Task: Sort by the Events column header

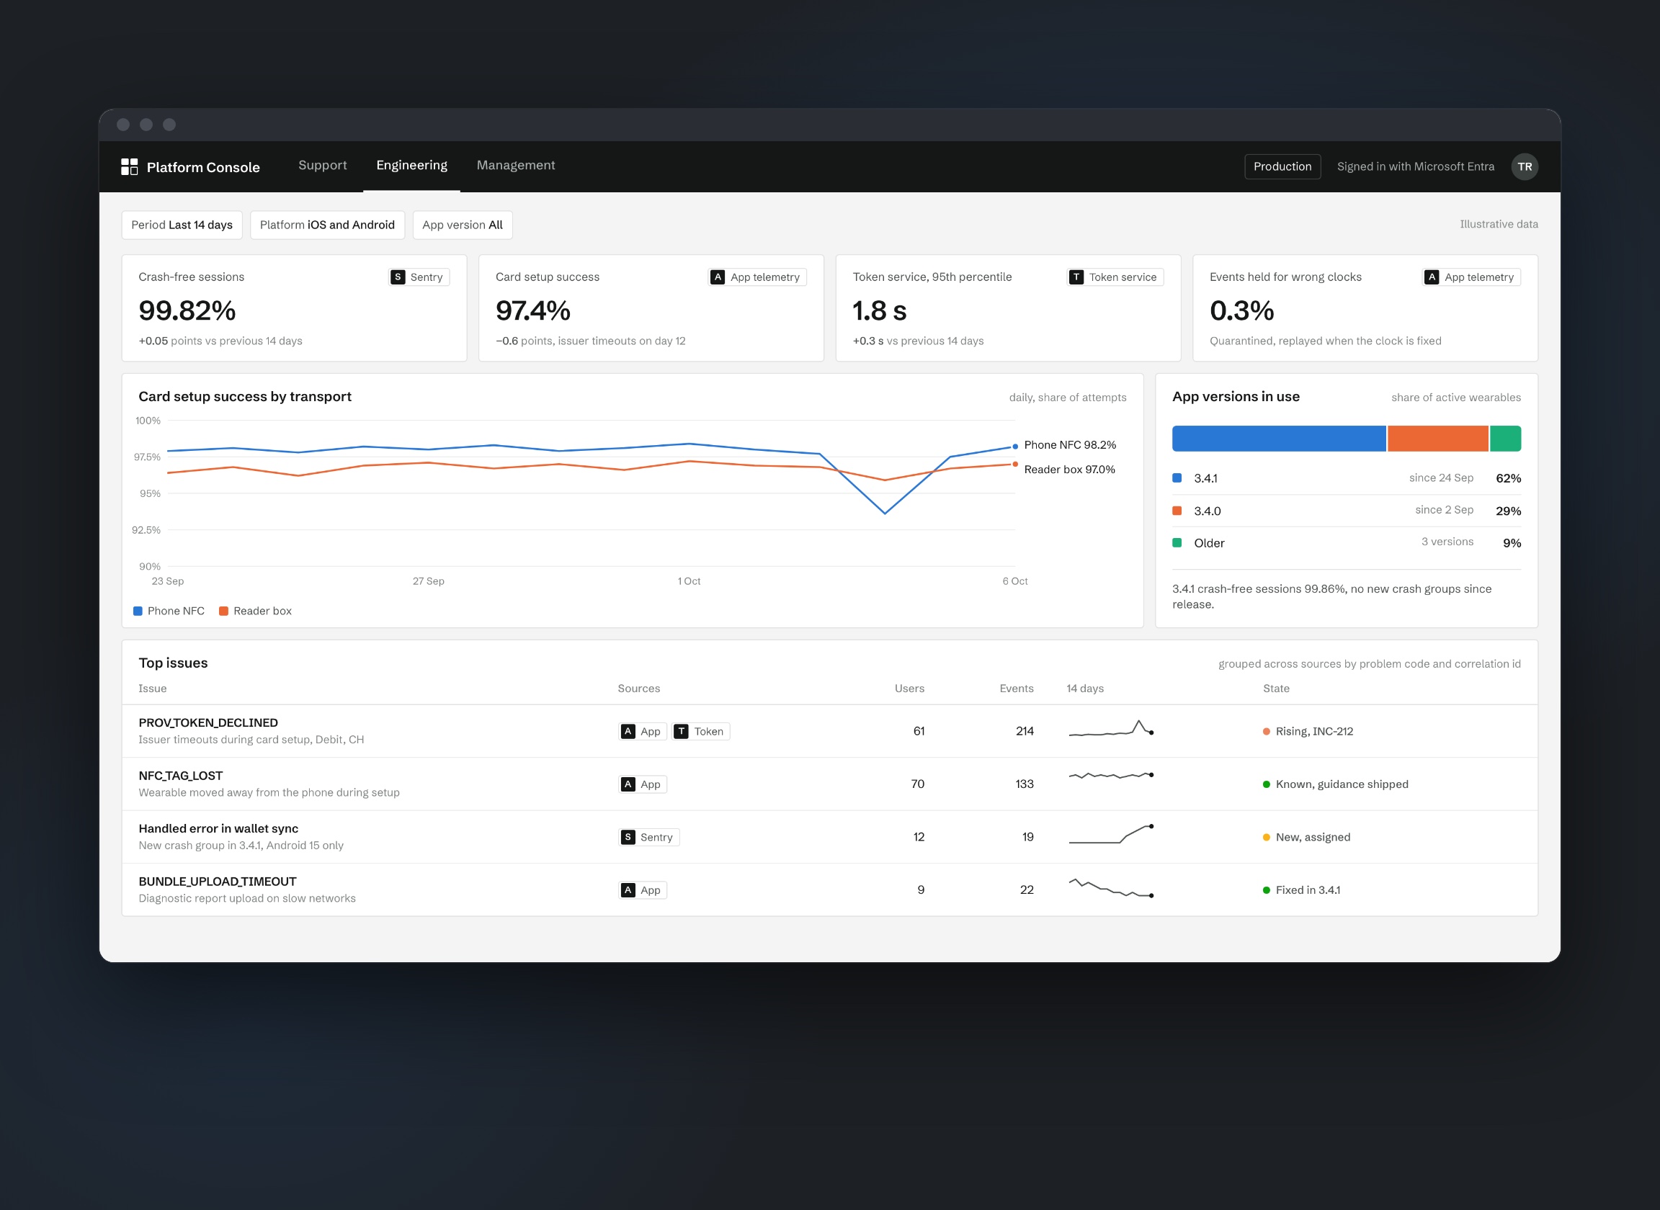Action: 1017,689
